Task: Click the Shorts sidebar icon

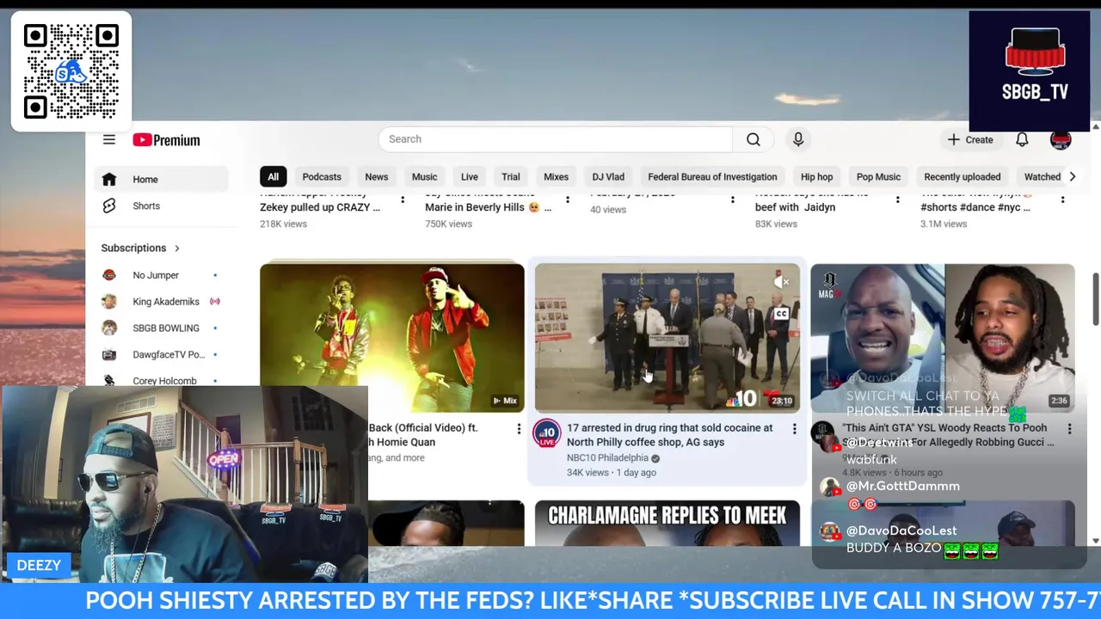Action: tap(109, 205)
